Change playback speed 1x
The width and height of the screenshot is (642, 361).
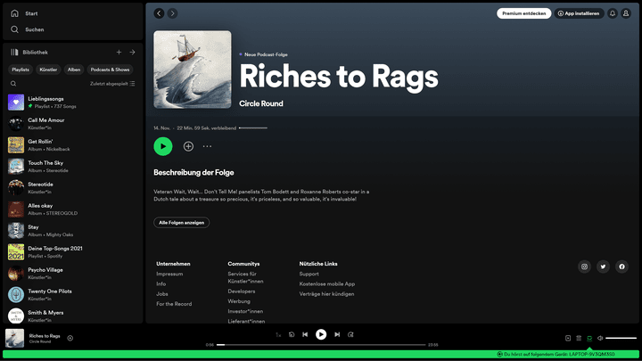tap(278, 335)
